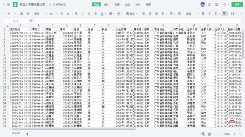The image size is (245, 137).
Task: Click the green 分享 button
Action: pyautogui.click(x=237, y=5)
